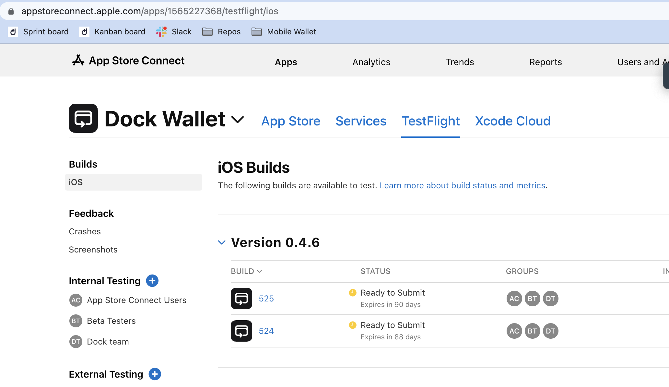Open Beta Testers group
The image size is (669, 387).
111,321
